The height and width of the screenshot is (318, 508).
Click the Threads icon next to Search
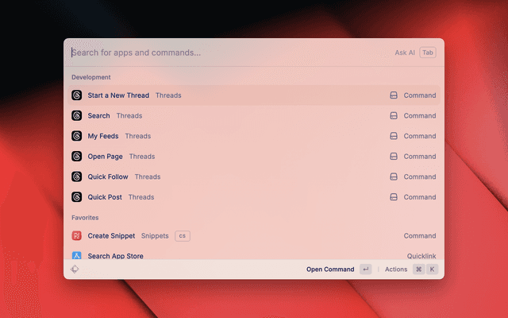77,115
